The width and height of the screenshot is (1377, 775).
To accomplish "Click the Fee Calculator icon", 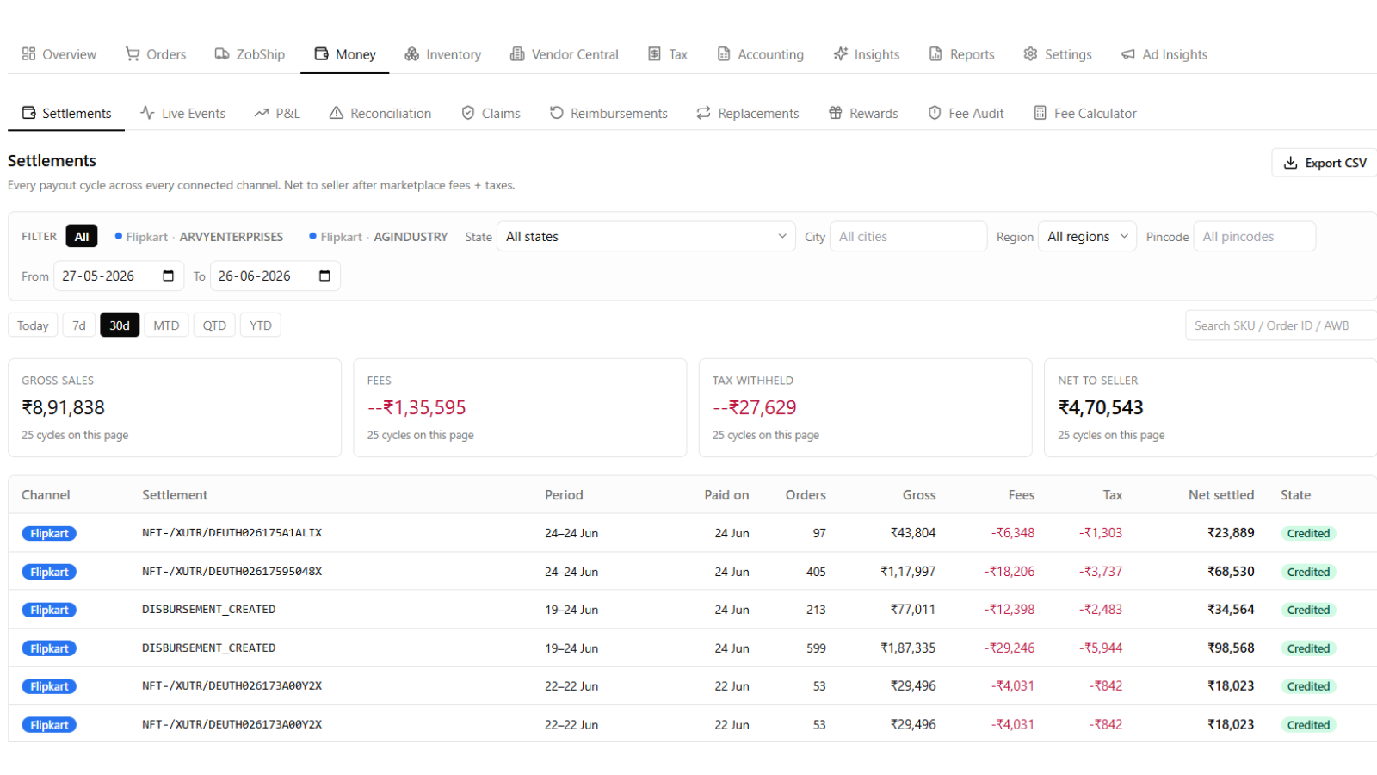I will point(1040,113).
